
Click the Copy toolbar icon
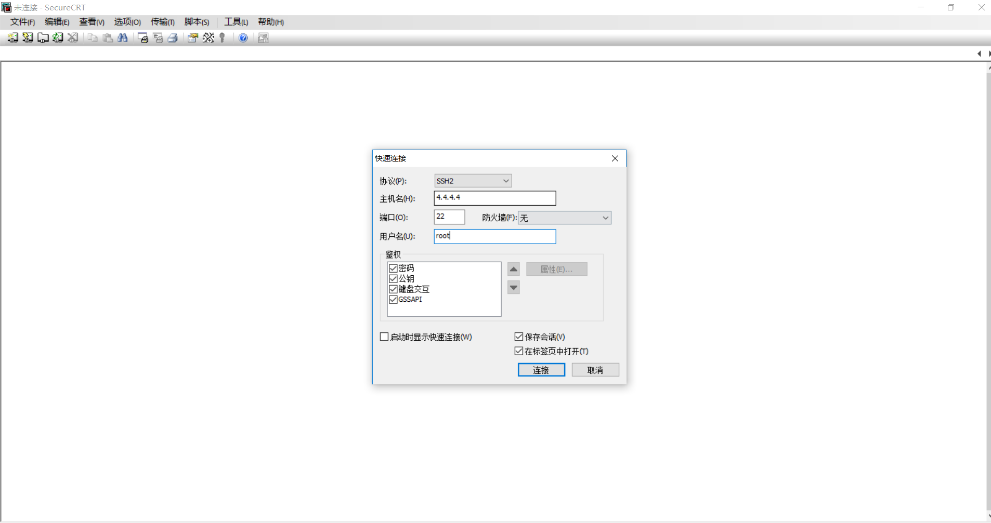pyautogui.click(x=93, y=38)
